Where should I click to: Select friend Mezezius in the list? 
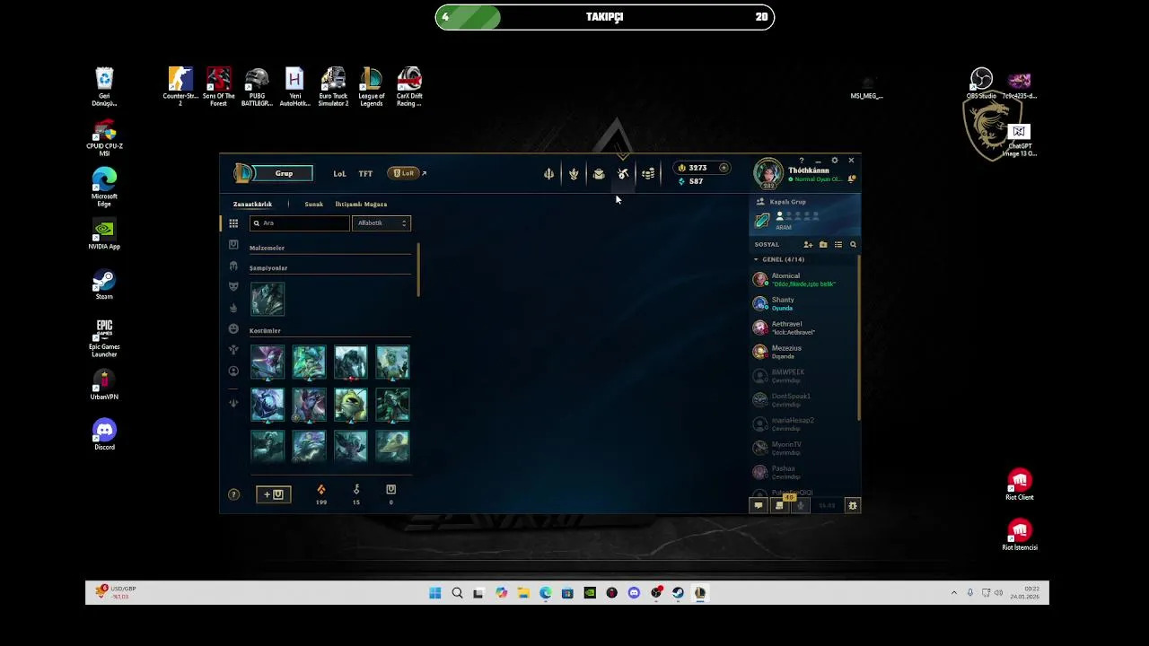[x=803, y=353]
